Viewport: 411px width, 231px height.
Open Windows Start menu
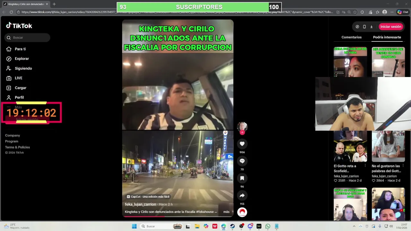pyautogui.click(x=134, y=226)
